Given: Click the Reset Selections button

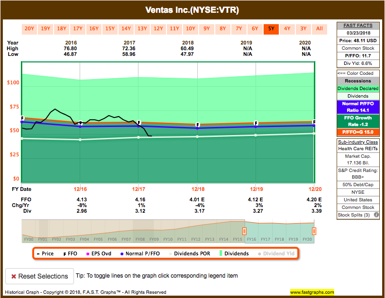Looking at the screenshot, I should pyautogui.click(x=39, y=276).
